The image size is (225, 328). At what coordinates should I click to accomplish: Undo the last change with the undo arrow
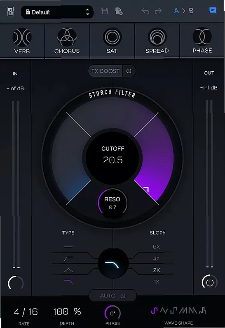[145, 11]
